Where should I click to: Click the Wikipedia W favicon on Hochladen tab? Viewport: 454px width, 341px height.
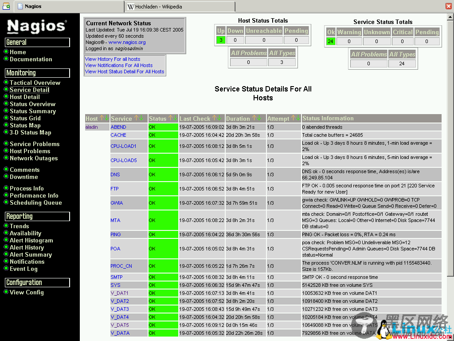pos(131,6)
